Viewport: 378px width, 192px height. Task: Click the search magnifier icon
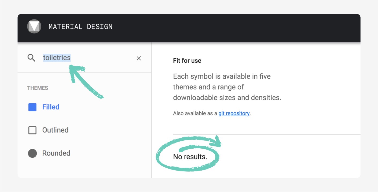(31, 58)
